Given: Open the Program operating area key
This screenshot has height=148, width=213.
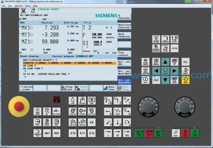Looking at the screenshot, I should pyautogui.click(x=165, y=39).
